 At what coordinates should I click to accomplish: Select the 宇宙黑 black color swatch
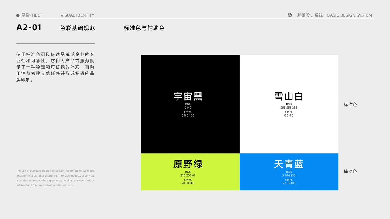pos(190,104)
